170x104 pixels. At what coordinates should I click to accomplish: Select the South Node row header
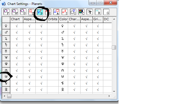pos(6,77)
